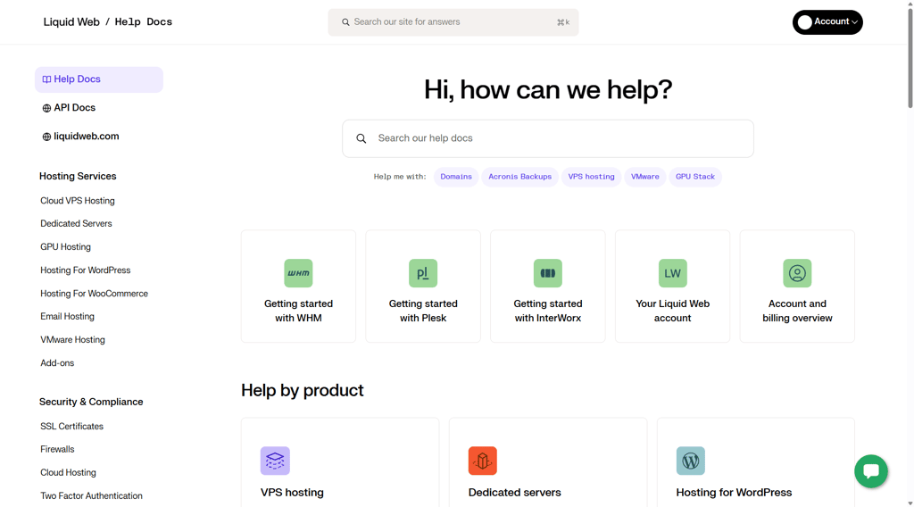Open the Dedicated servers product title
Viewport: 914px width, 507px height.
point(515,493)
